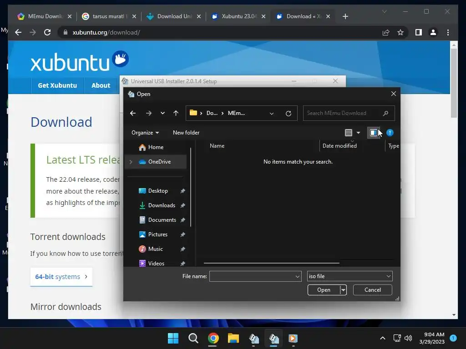Click the File name input field
The width and height of the screenshot is (466, 349).
[x=252, y=276]
